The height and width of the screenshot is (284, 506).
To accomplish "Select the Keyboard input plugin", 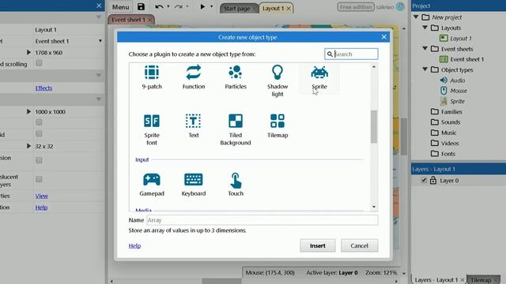I will coord(194,180).
